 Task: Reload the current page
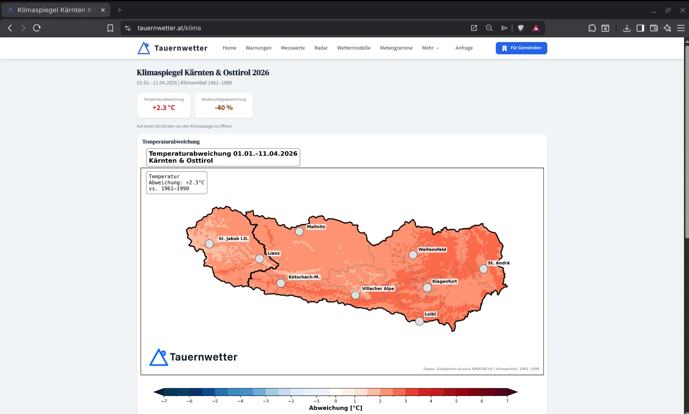[x=36, y=28]
